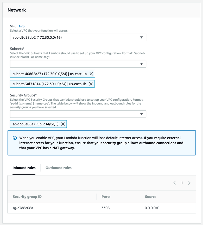Click page number 1 in pagination
The height and width of the screenshot is (225, 203).
pyautogui.click(x=182, y=183)
